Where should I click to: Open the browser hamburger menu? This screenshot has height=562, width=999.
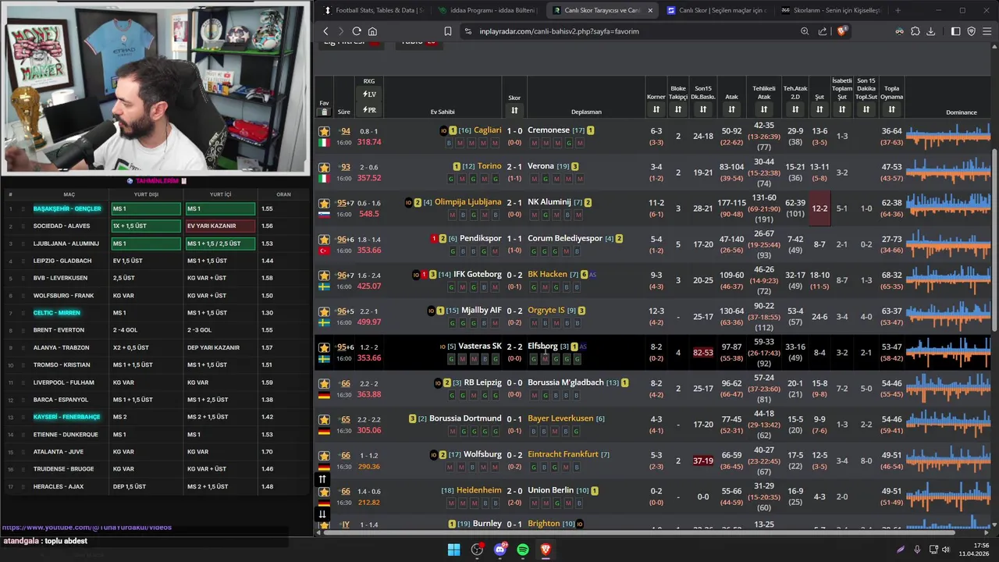(x=987, y=31)
